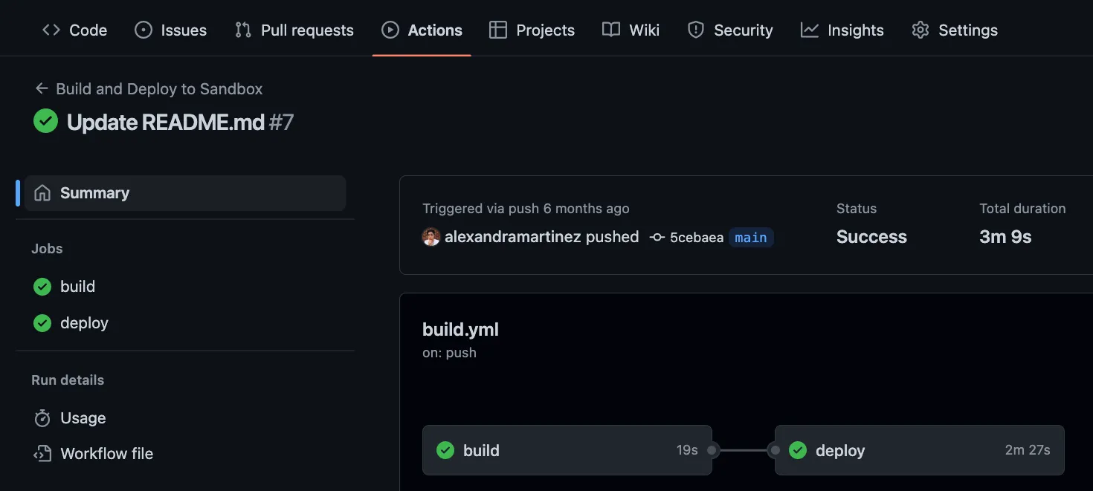Viewport: 1093px width, 491px height.
Task: View the Insights tab
Action: point(842,30)
